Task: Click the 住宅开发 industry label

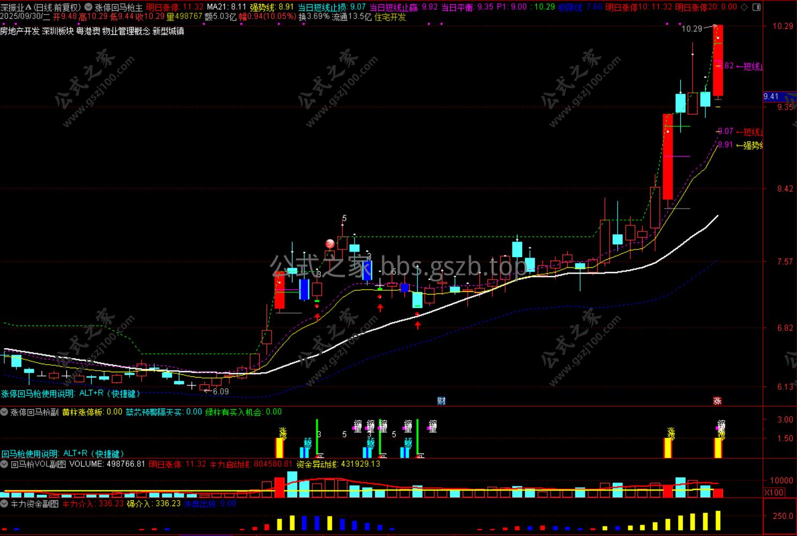Action: [x=390, y=17]
